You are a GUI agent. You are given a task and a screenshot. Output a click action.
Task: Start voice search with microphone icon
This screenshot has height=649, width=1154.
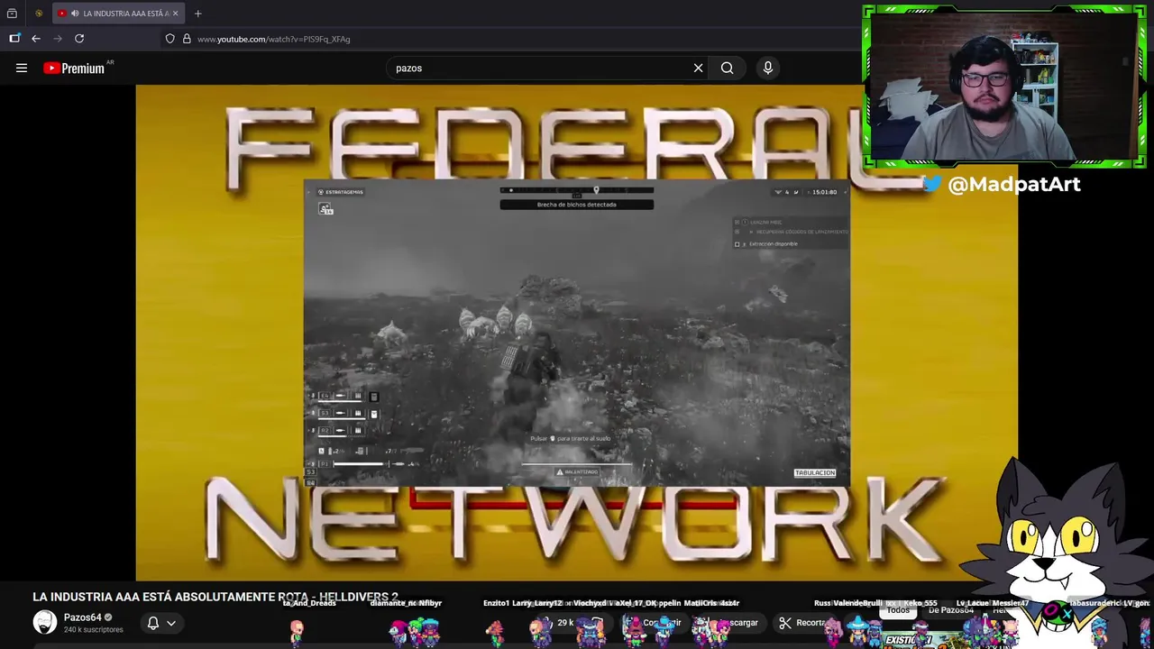[768, 68]
